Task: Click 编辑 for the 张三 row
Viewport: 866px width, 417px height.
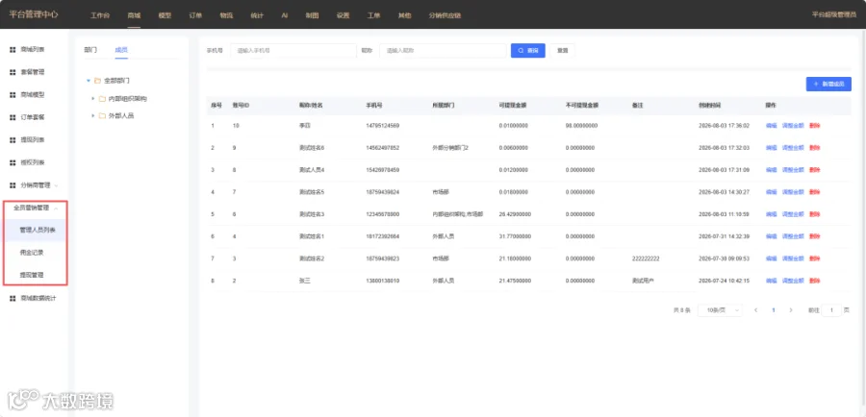Action: [x=771, y=281]
